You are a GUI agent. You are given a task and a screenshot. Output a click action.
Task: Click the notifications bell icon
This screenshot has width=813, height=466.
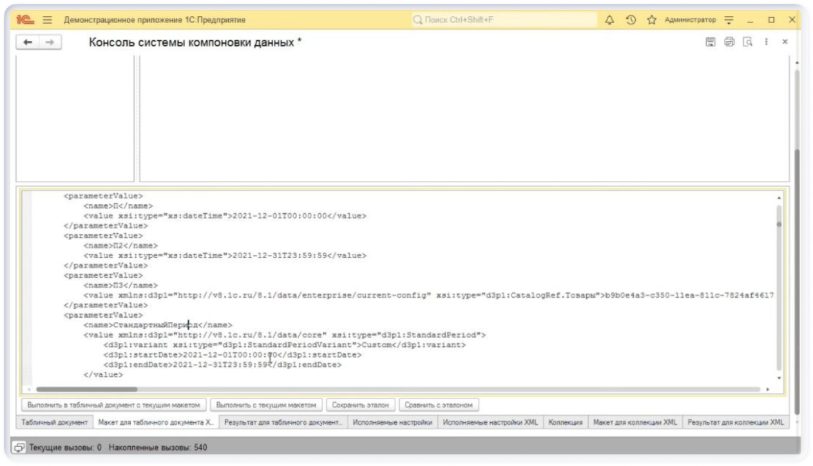coord(609,20)
